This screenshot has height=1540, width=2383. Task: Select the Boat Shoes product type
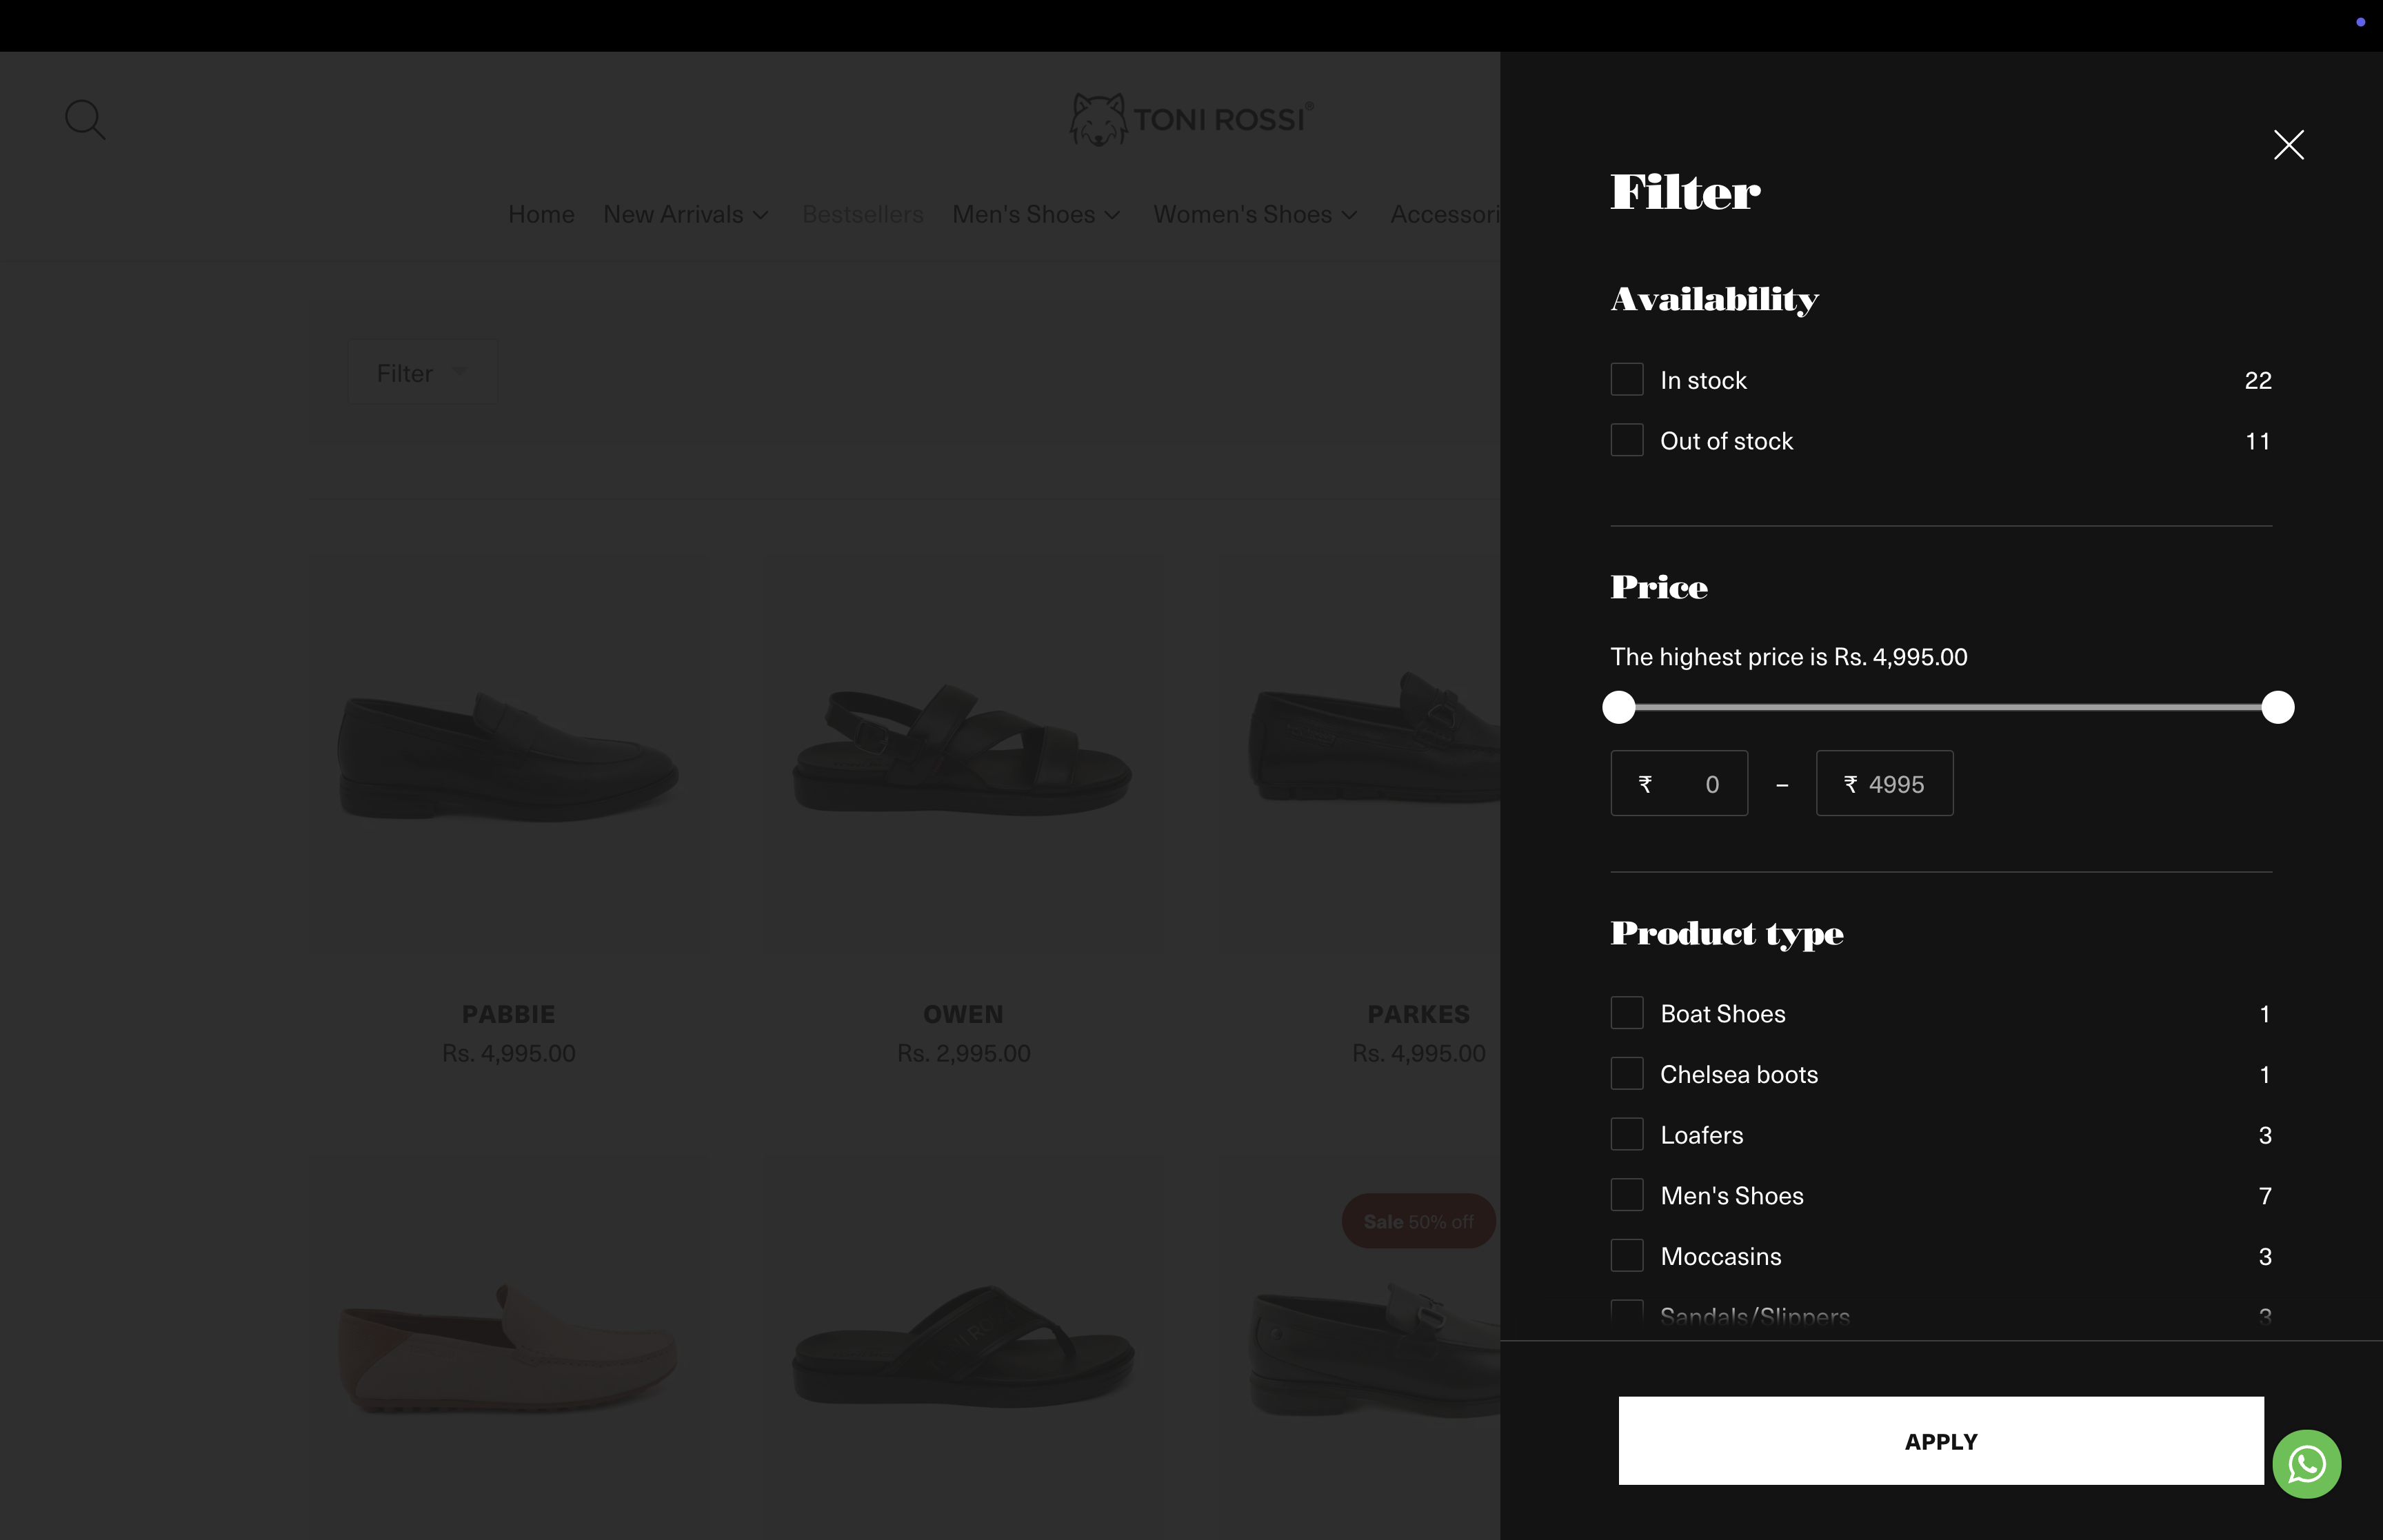(x=1627, y=1013)
